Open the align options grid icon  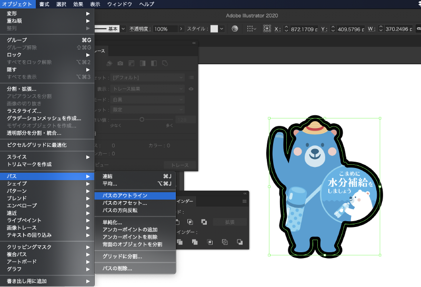point(252,29)
